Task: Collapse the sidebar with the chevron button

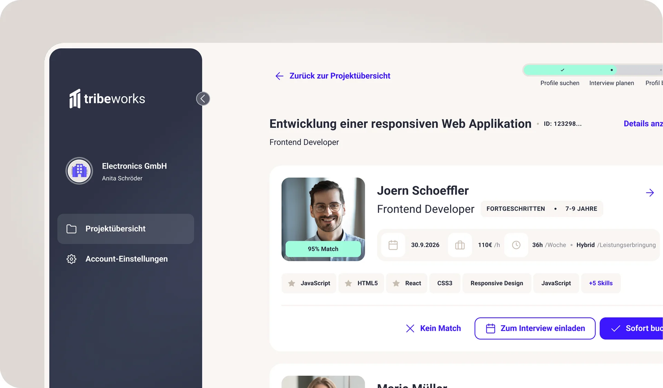Action: (203, 99)
